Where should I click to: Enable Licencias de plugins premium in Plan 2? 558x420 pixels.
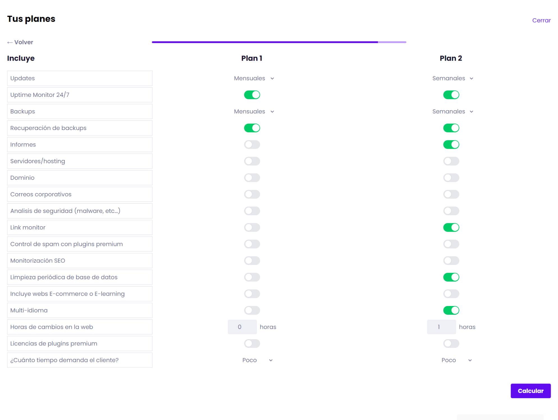451,343
